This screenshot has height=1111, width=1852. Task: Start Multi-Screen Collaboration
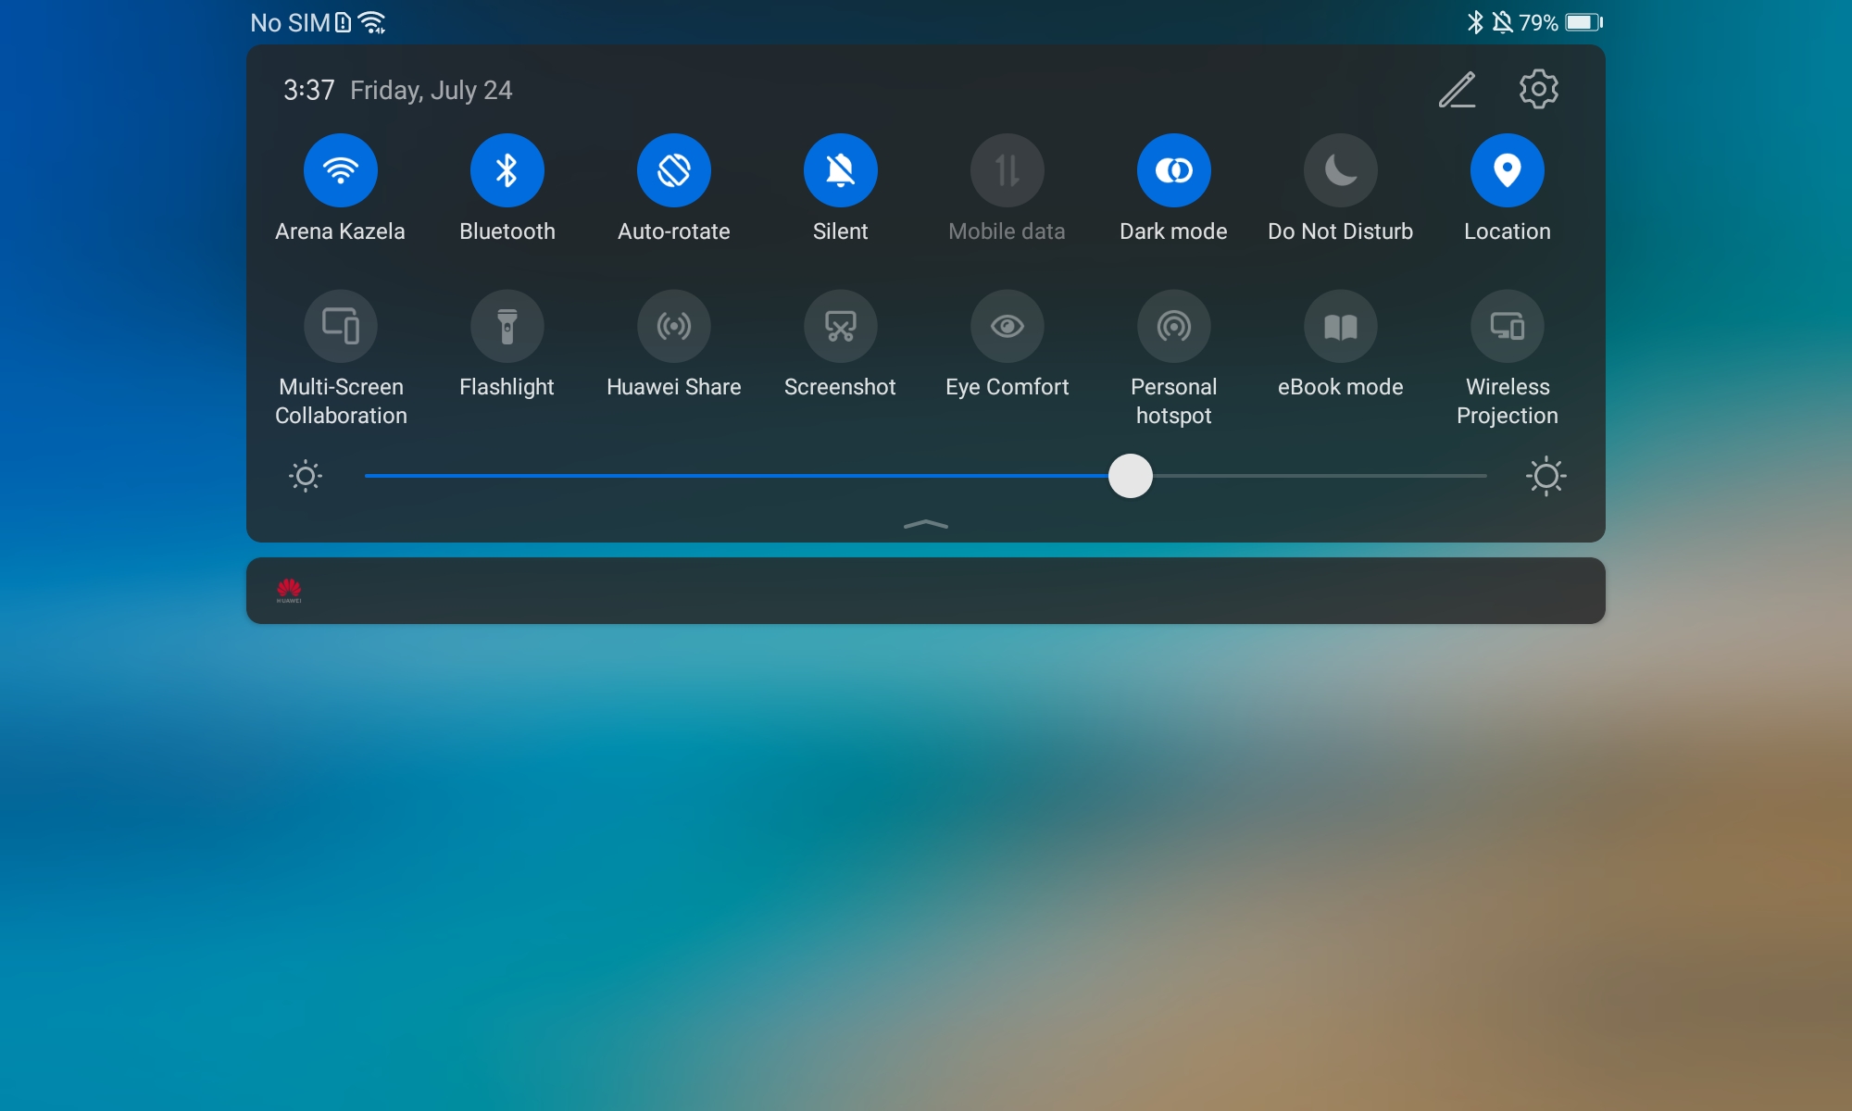coord(341,326)
